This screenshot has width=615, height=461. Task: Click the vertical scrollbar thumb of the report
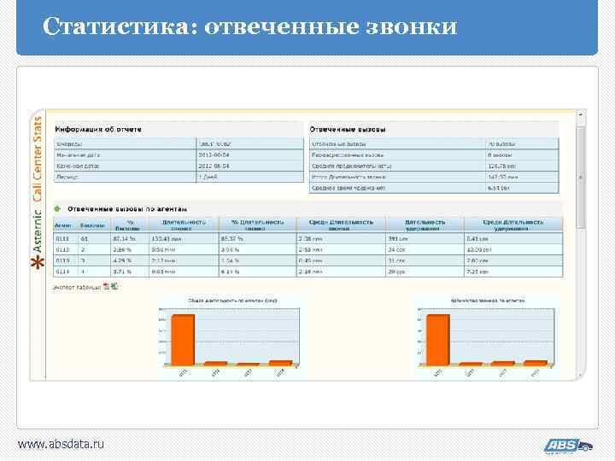(x=581, y=178)
